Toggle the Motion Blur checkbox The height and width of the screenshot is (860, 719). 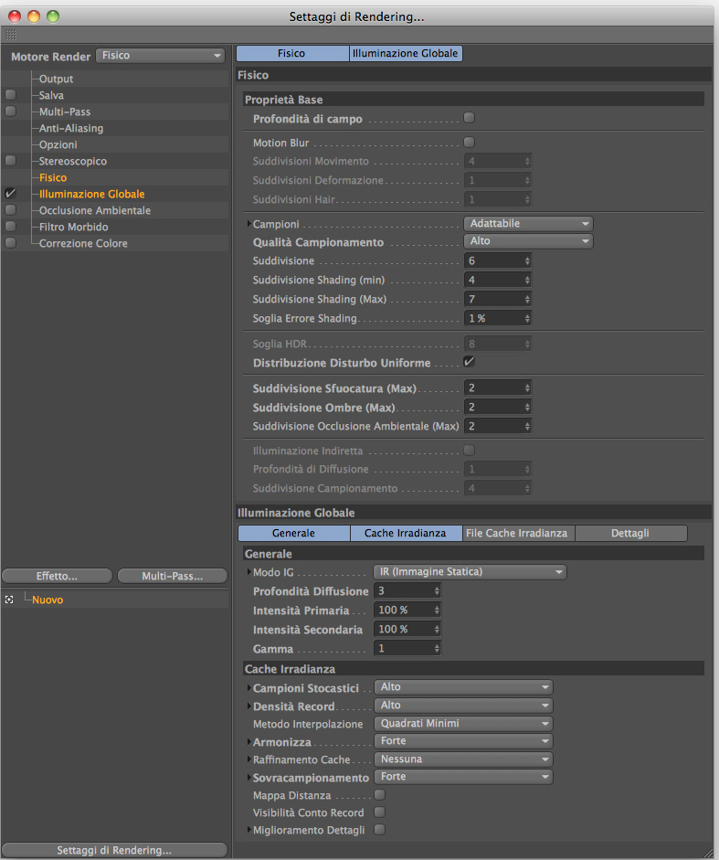[469, 143]
